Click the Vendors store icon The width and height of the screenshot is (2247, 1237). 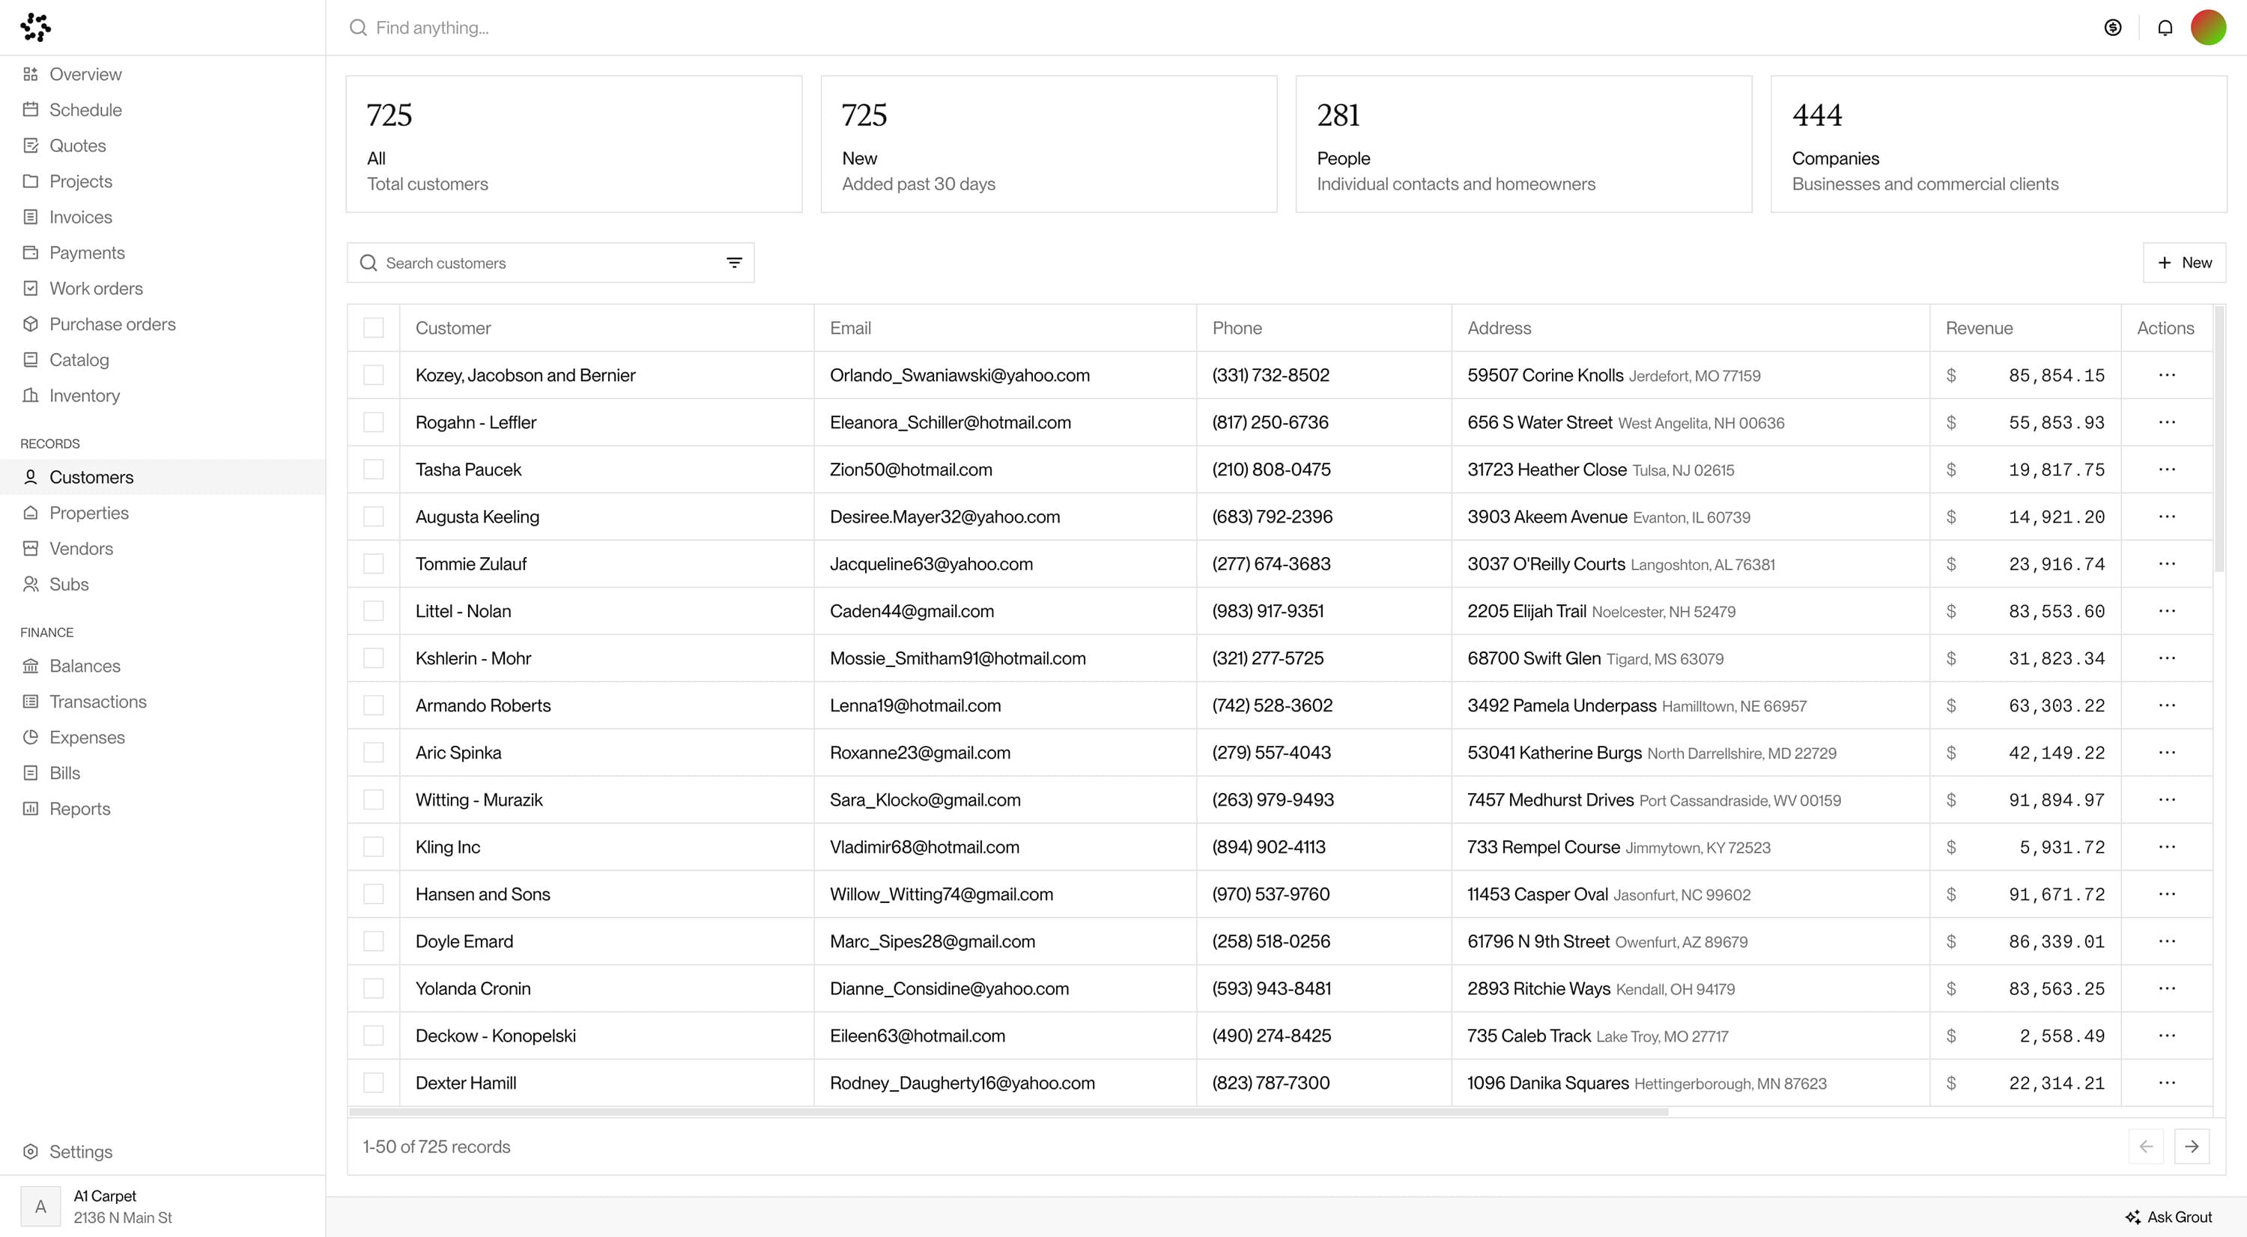(31, 549)
